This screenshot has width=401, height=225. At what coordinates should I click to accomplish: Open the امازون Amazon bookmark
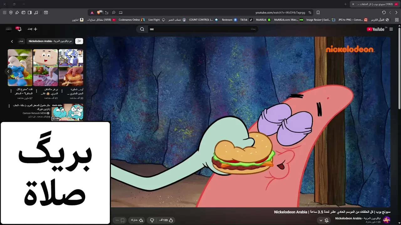[78, 20]
